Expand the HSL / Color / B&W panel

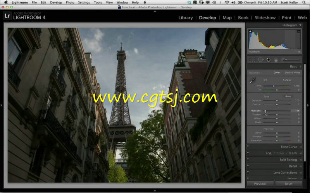point(301,153)
